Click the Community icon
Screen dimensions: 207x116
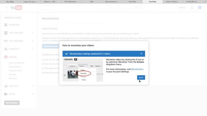point(6,49)
